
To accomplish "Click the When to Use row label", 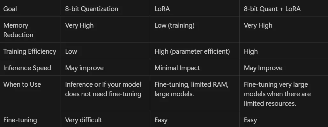I will 22,84.
